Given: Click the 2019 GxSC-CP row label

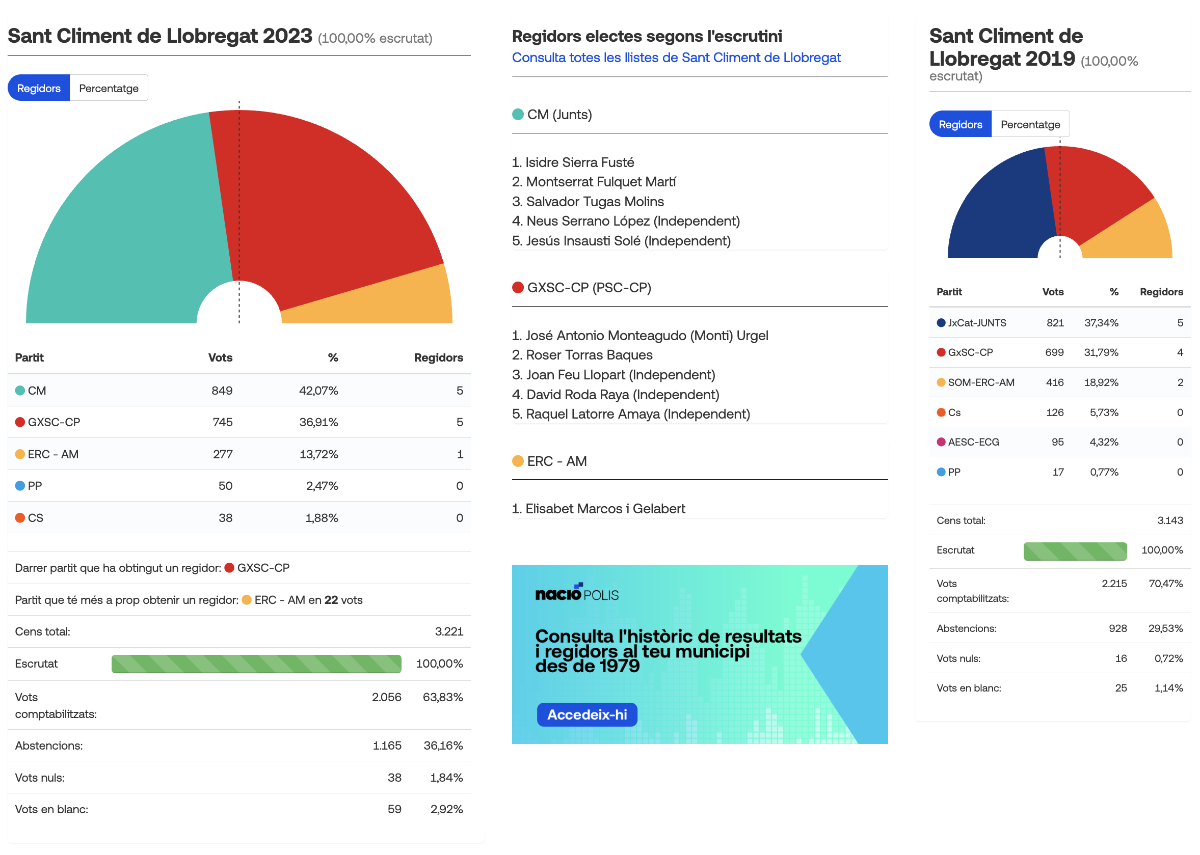Looking at the screenshot, I should click(x=970, y=352).
